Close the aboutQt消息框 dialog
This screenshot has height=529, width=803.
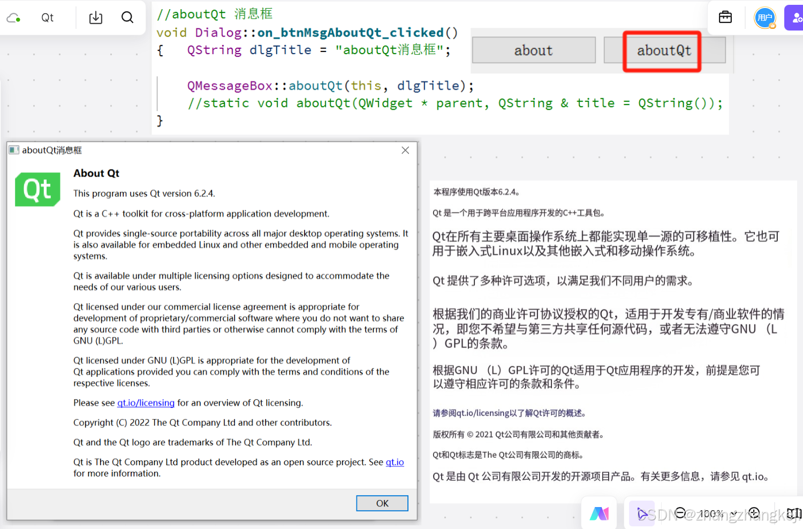point(405,150)
